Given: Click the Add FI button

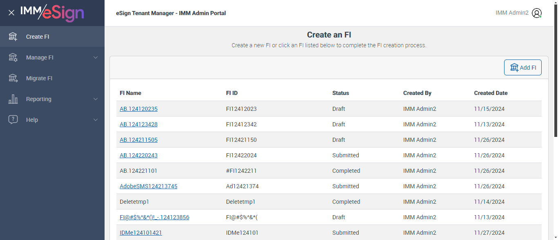Looking at the screenshot, I should pos(523,68).
